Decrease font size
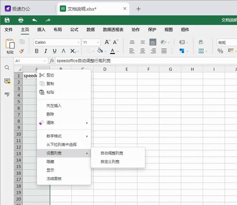The image size is (237, 205). (x=116, y=42)
